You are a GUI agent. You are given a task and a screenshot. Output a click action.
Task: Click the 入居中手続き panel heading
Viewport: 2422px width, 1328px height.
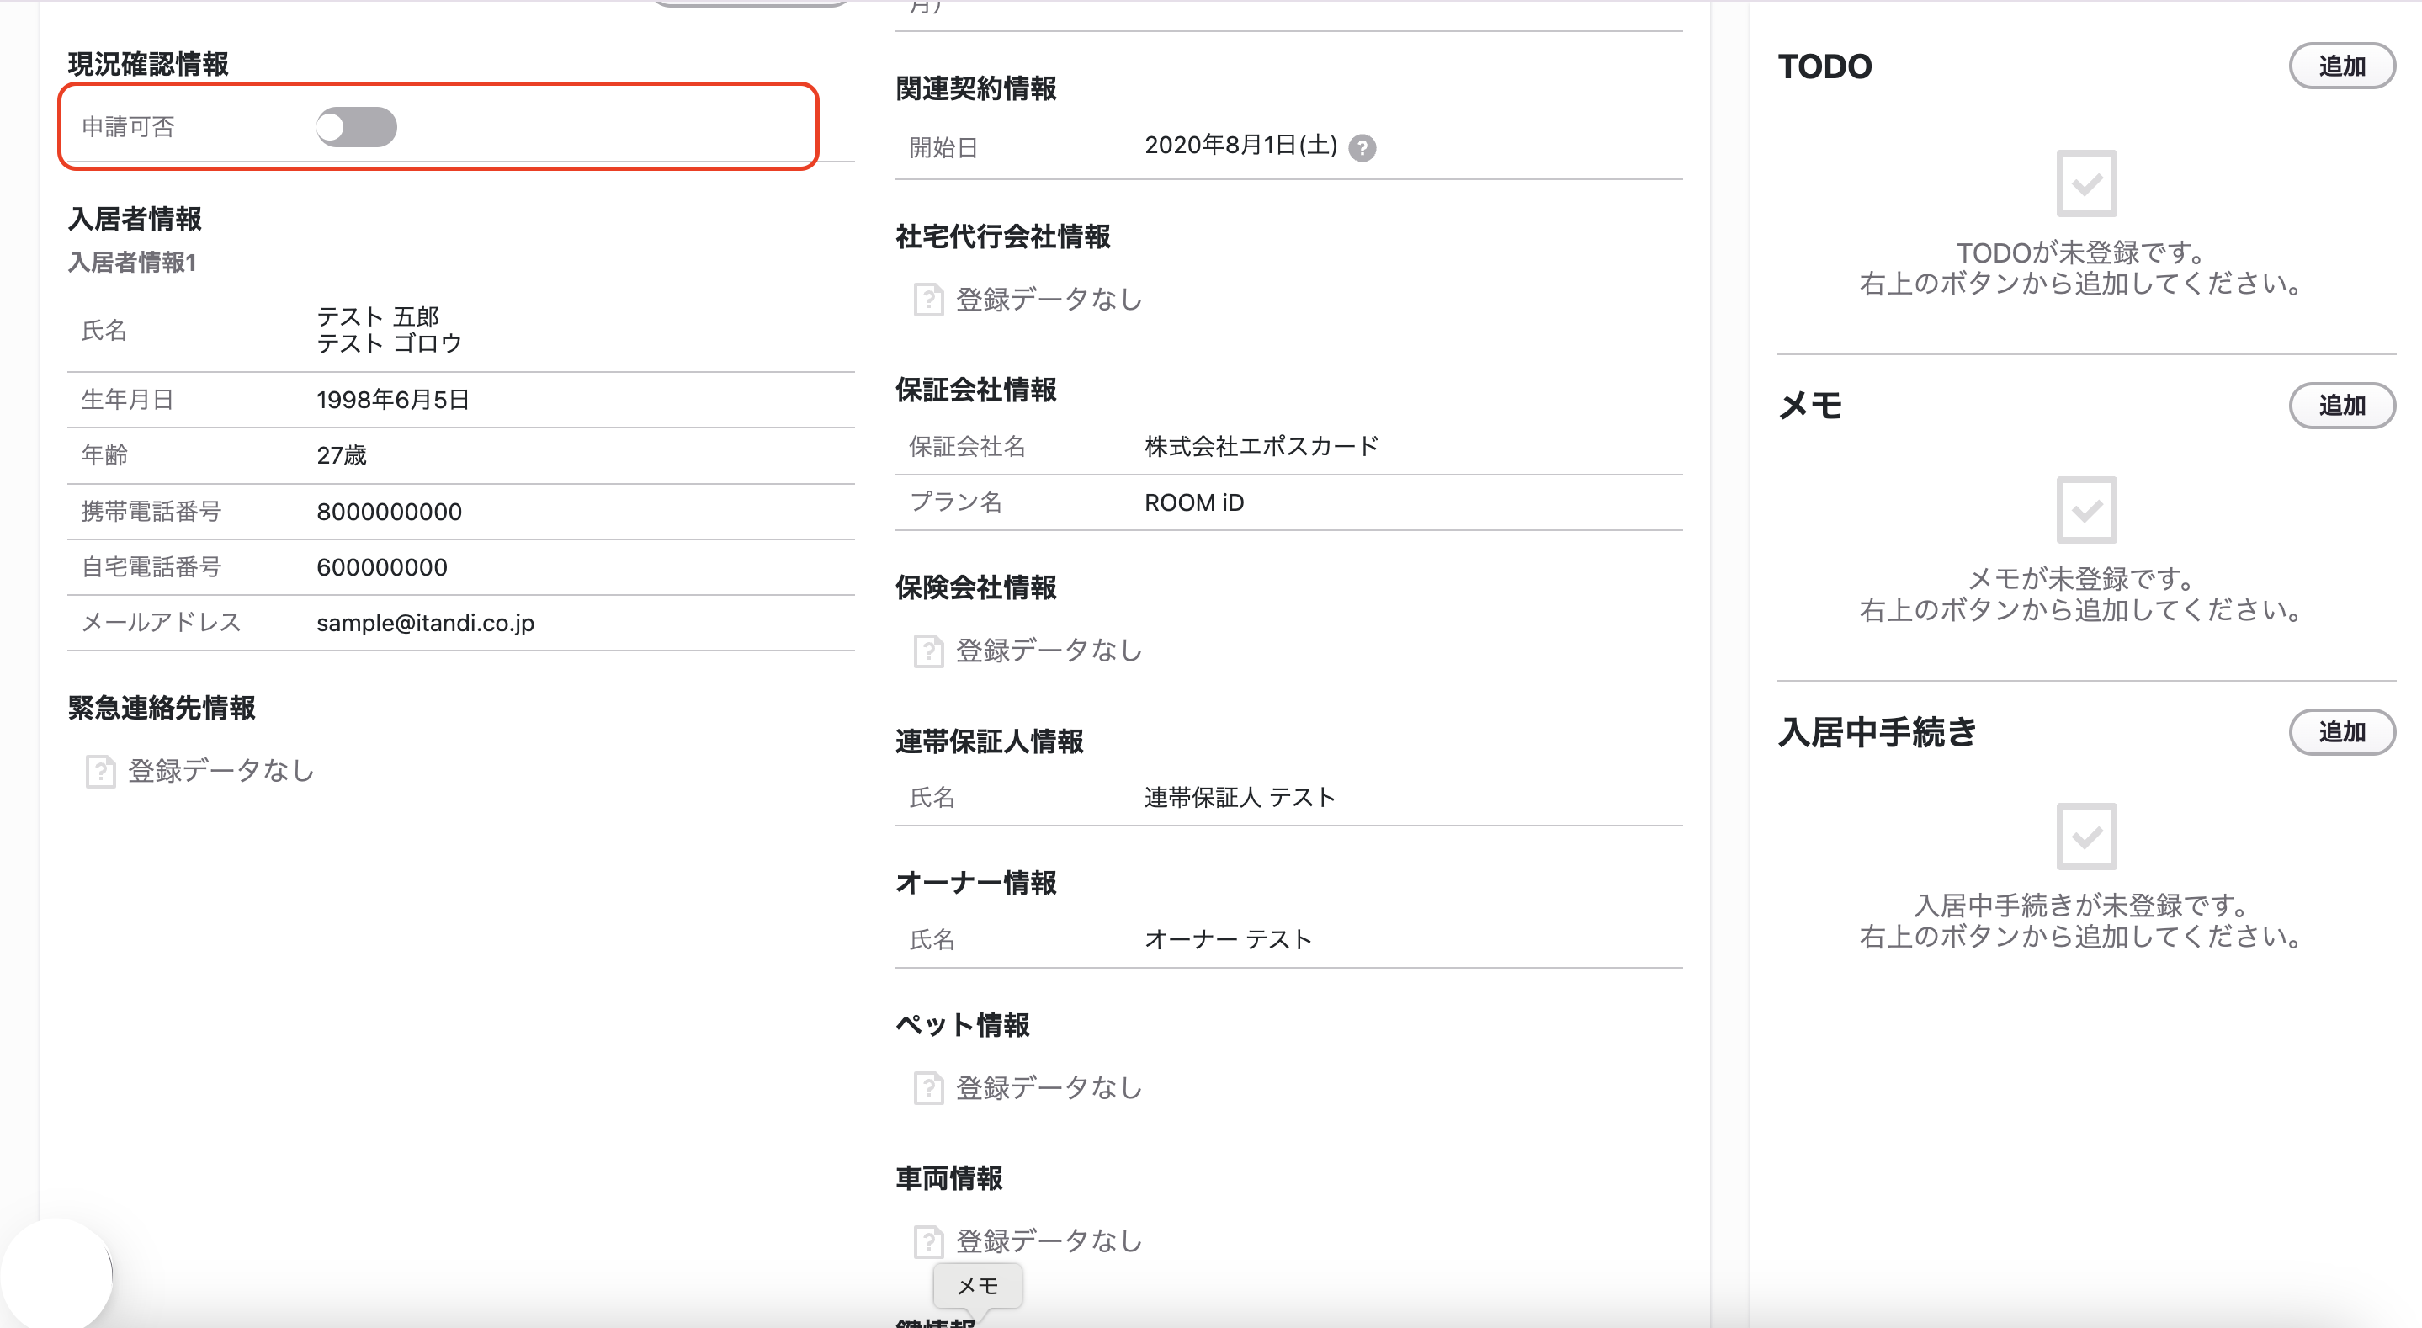click(x=1878, y=731)
